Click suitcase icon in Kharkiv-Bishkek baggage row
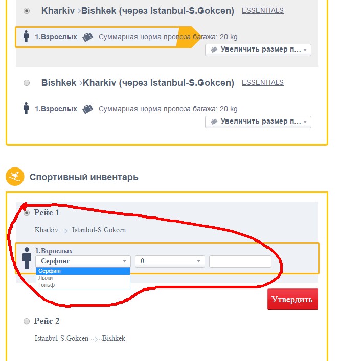Image resolution: width=340 pixels, height=361 pixels. click(x=87, y=37)
